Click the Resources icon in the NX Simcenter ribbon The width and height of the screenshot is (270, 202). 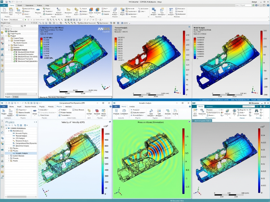tap(202, 111)
